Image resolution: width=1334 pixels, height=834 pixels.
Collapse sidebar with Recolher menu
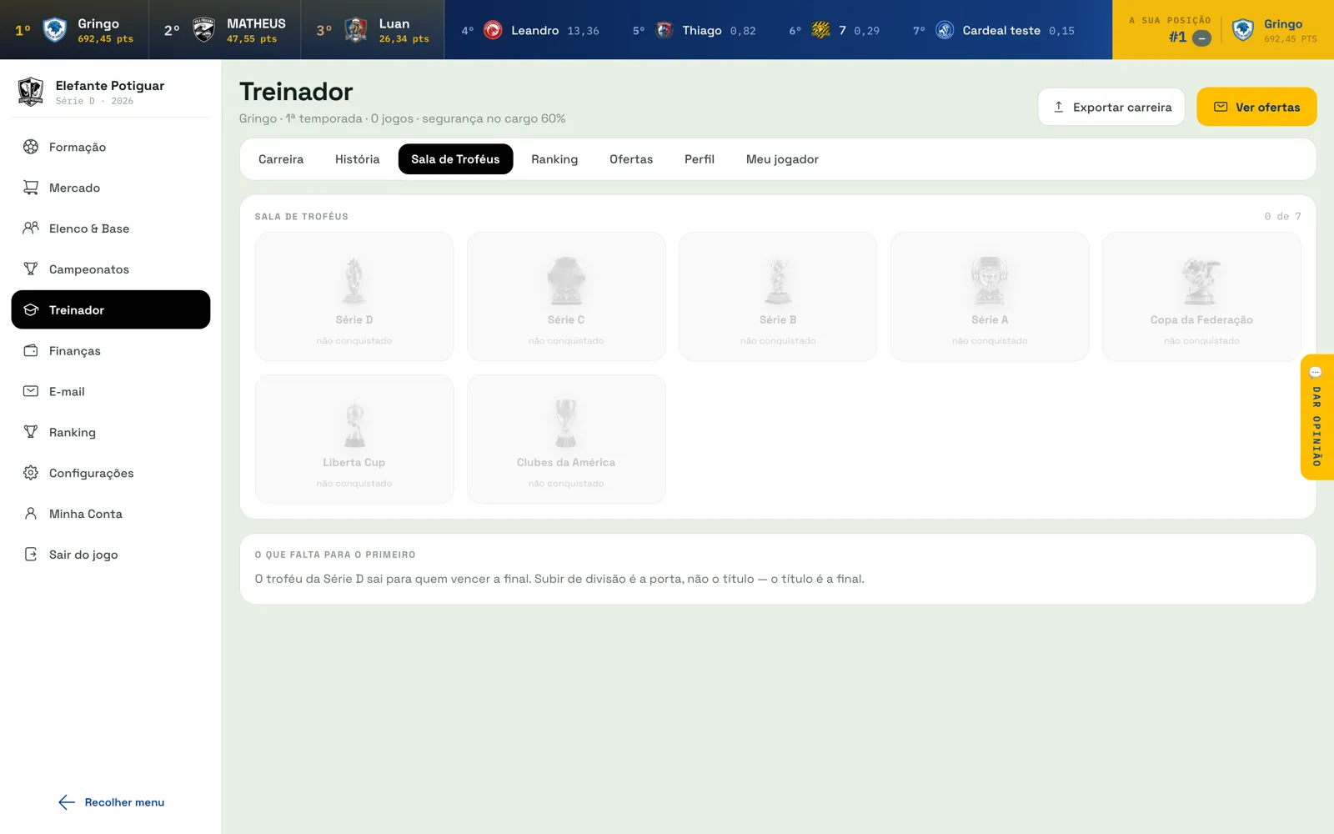(x=111, y=802)
